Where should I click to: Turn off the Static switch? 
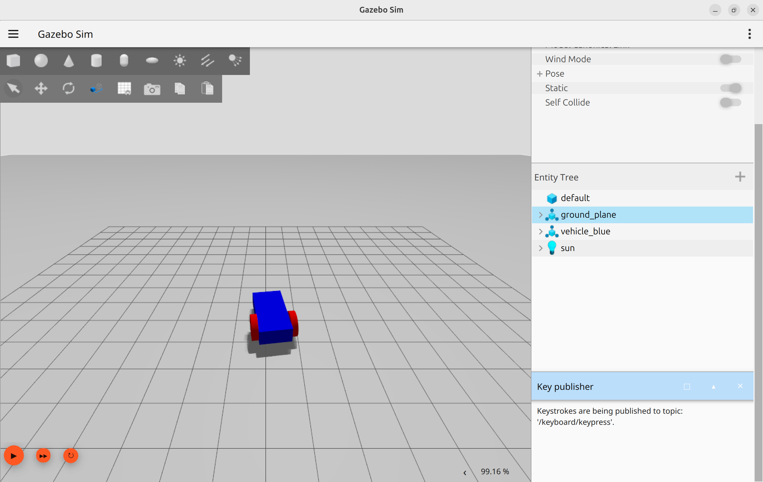point(730,88)
